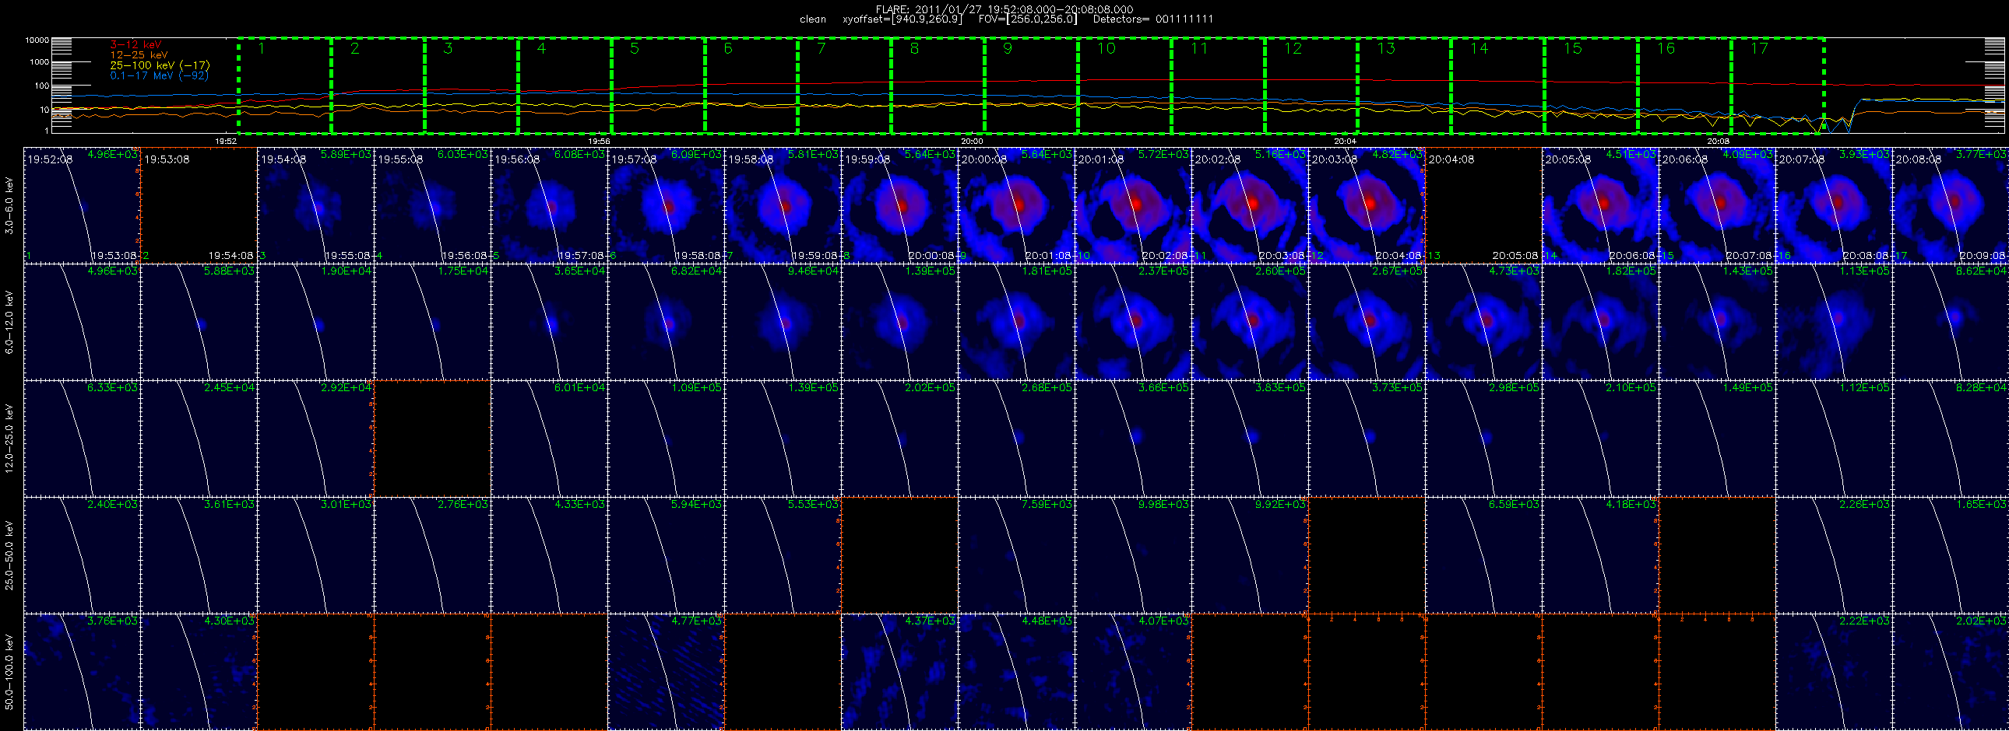Click the '50.0-100.0 keV' row label
The height and width of the screenshot is (731, 2009).
tap(9, 673)
